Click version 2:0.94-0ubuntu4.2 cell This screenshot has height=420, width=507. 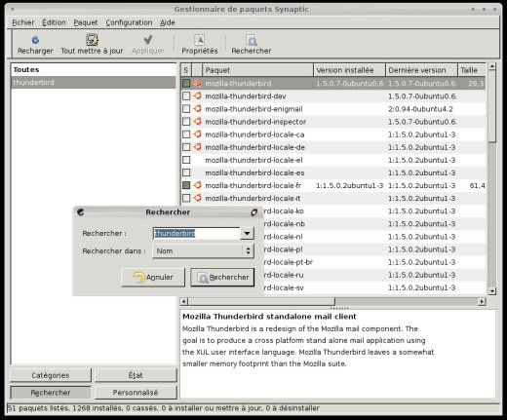[x=420, y=109]
